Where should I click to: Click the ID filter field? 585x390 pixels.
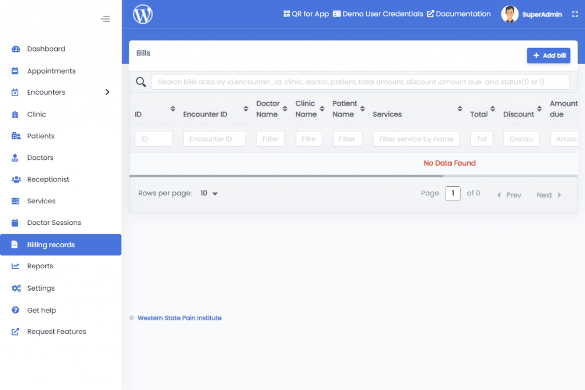coord(154,139)
